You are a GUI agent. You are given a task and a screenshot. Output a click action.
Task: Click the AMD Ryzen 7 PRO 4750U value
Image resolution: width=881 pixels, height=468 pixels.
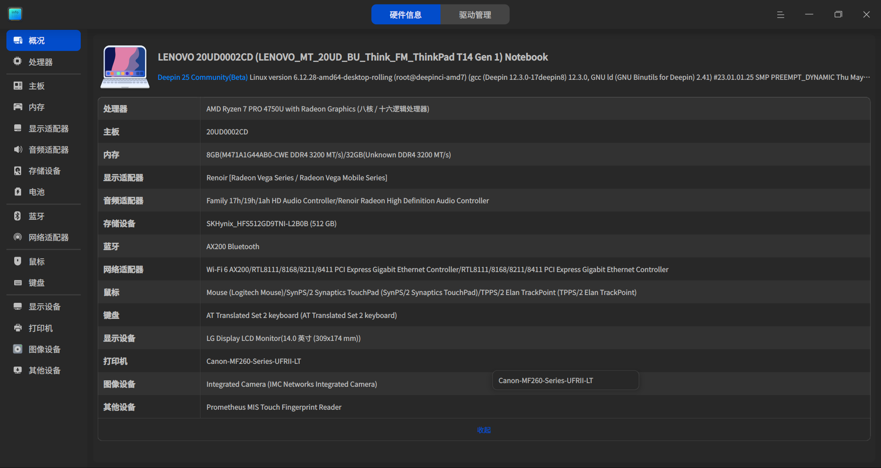318,109
